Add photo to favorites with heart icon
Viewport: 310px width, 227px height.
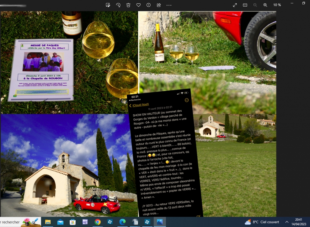point(138,5)
